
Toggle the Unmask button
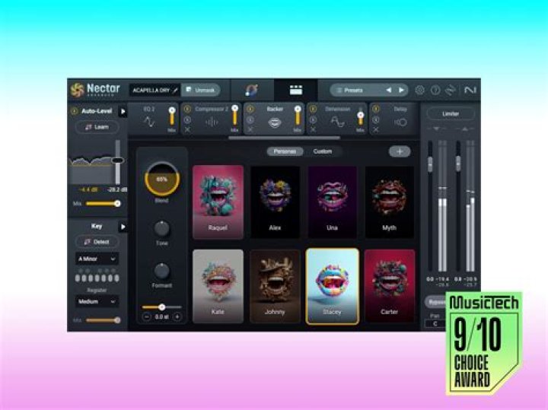pos(201,90)
